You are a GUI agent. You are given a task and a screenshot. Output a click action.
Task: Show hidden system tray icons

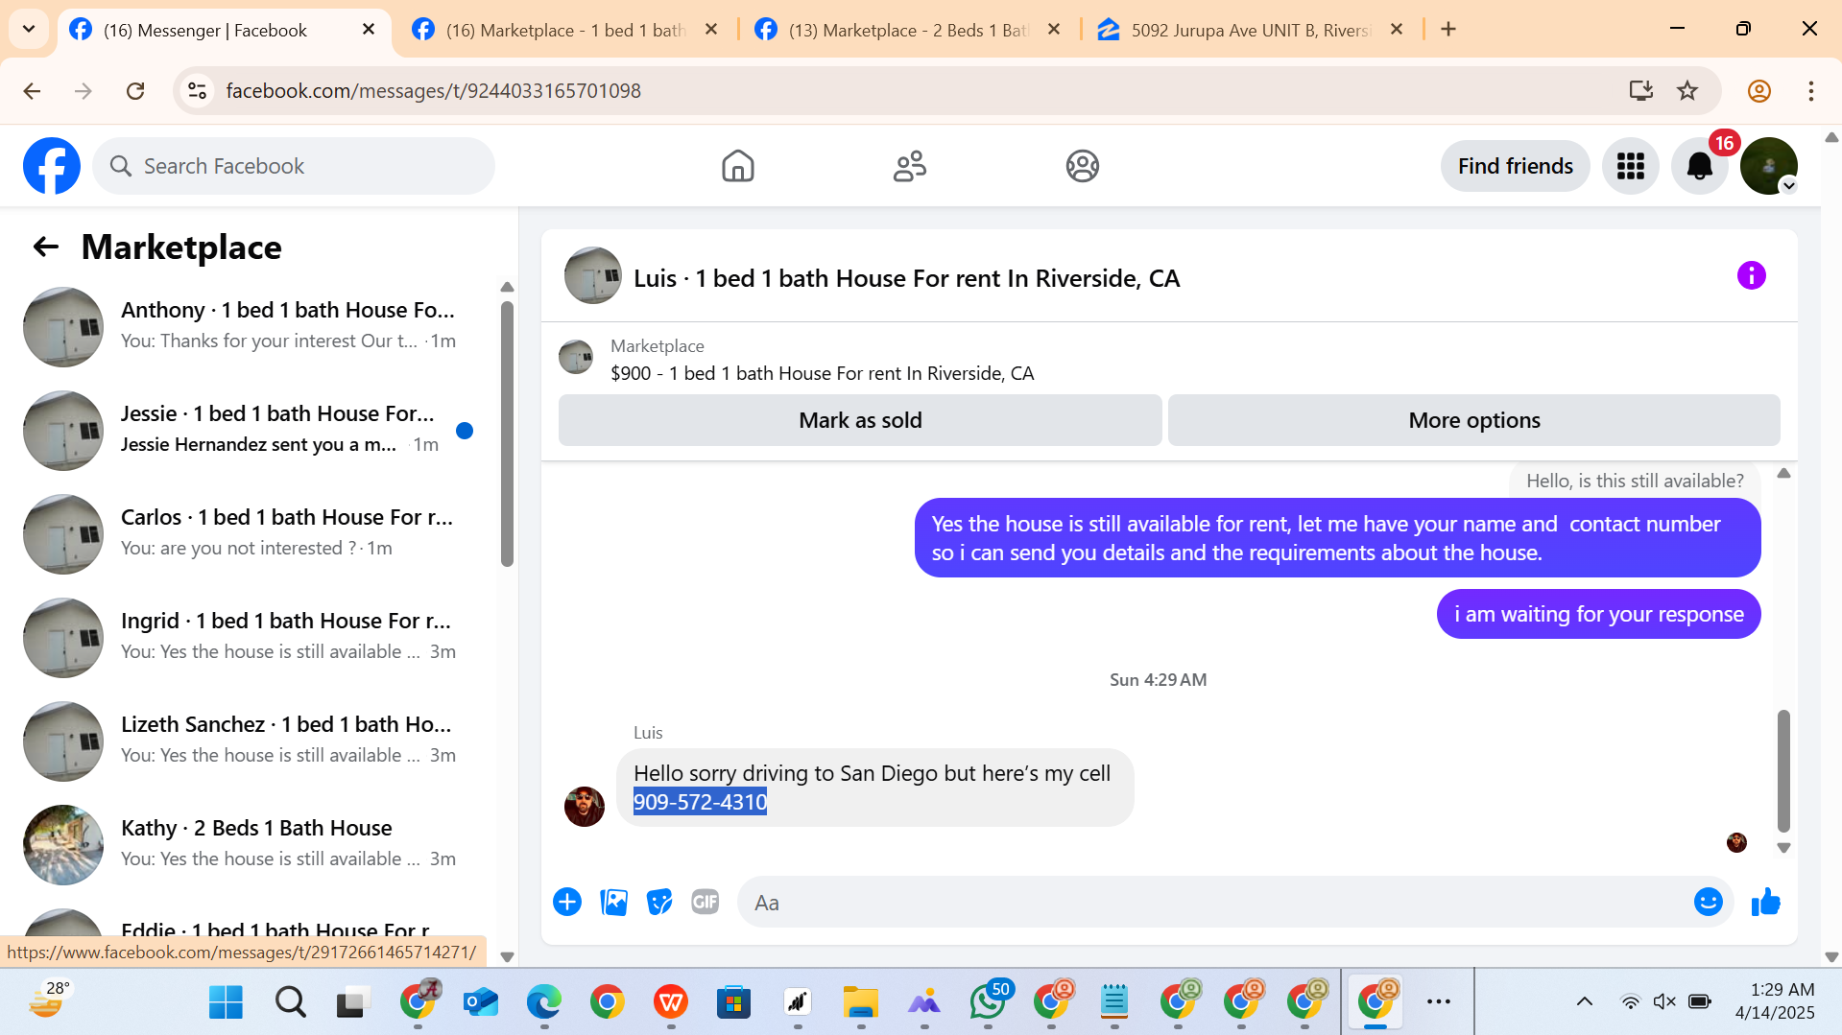[x=1584, y=1001]
